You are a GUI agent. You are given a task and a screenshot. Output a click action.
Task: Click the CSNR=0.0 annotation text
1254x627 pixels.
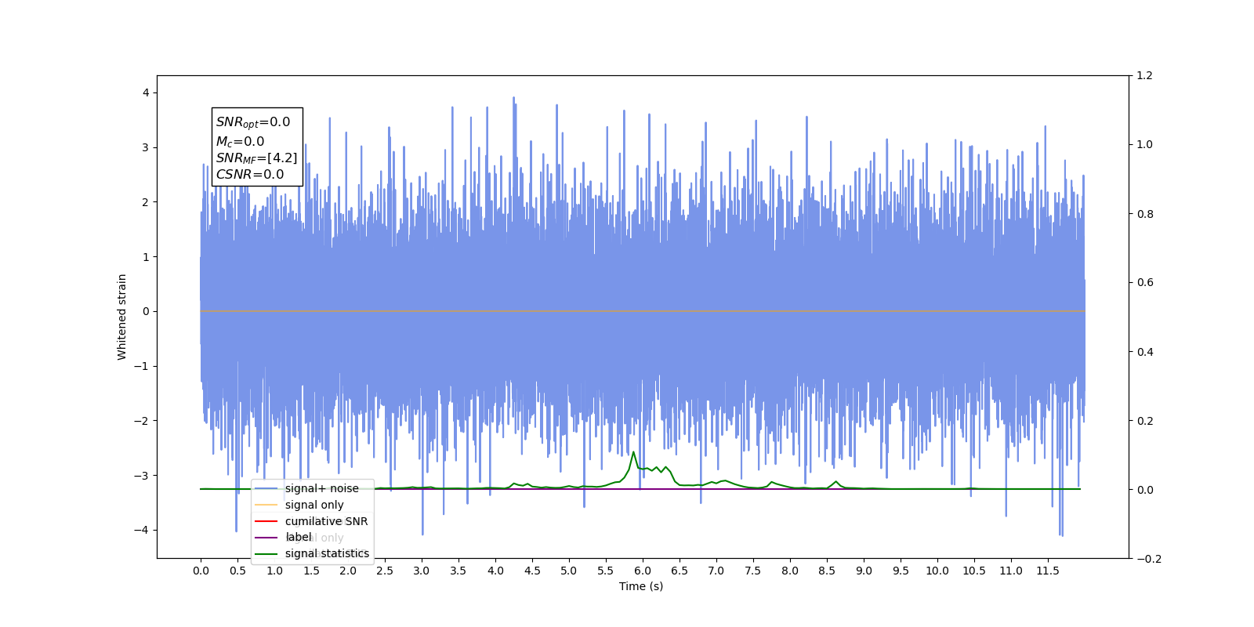coord(250,175)
